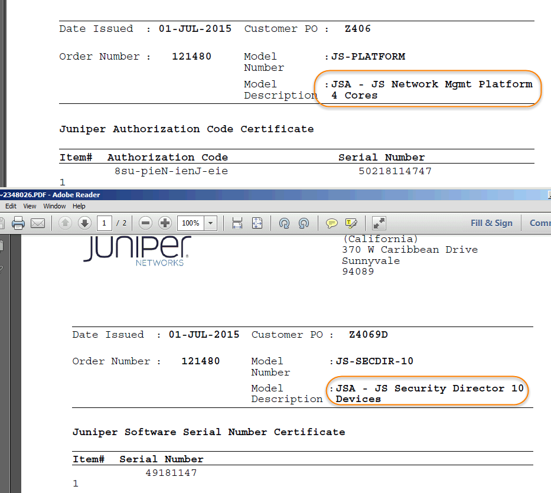
Task: Click the Juniper Software Serial Number Certificate heading
Action: [x=208, y=432]
